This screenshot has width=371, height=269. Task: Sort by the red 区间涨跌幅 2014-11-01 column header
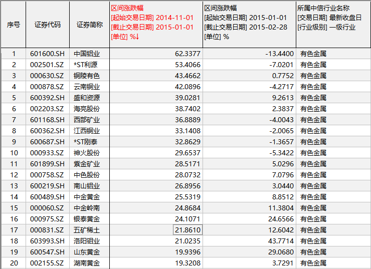pos(156,25)
